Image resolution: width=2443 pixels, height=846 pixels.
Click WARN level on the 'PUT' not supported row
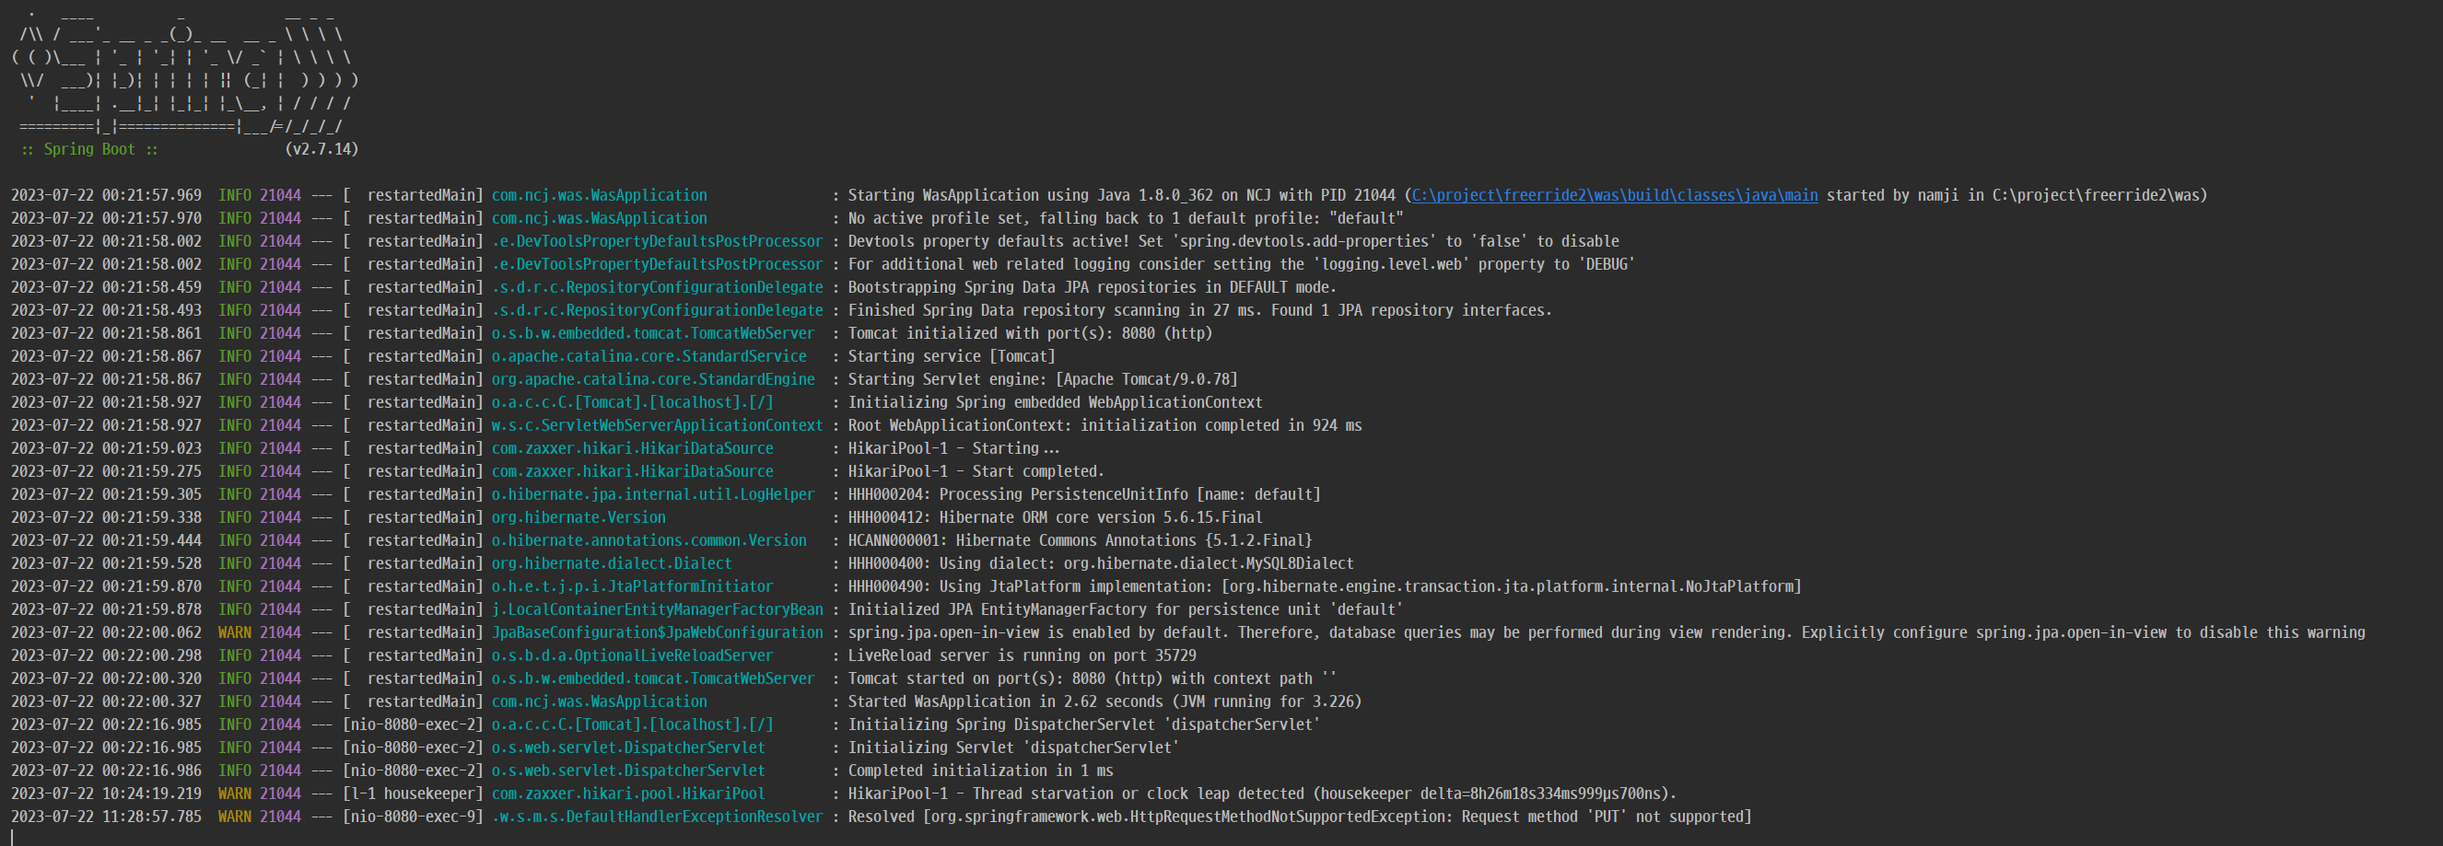234,817
